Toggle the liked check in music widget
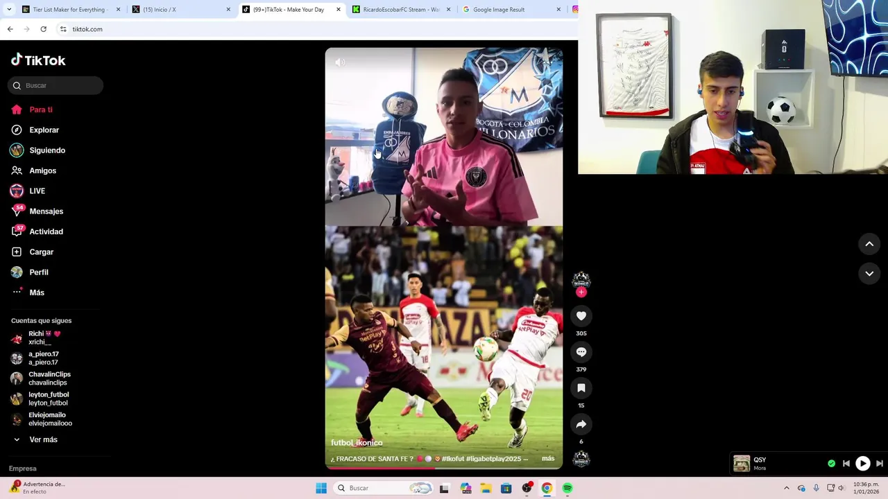Screen dimensions: 888x499 [831, 463]
